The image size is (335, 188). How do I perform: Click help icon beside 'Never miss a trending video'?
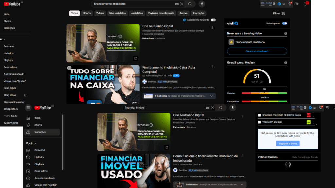pyautogui.click(x=285, y=34)
